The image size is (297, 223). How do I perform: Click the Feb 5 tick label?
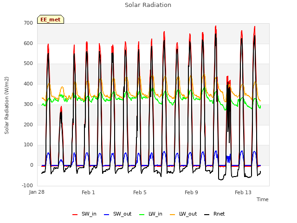140,192
